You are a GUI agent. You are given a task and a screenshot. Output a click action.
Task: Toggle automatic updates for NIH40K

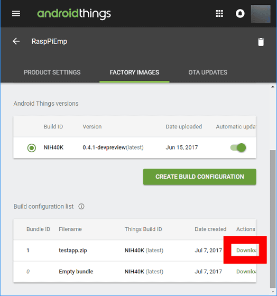click(x=238, y=147)
